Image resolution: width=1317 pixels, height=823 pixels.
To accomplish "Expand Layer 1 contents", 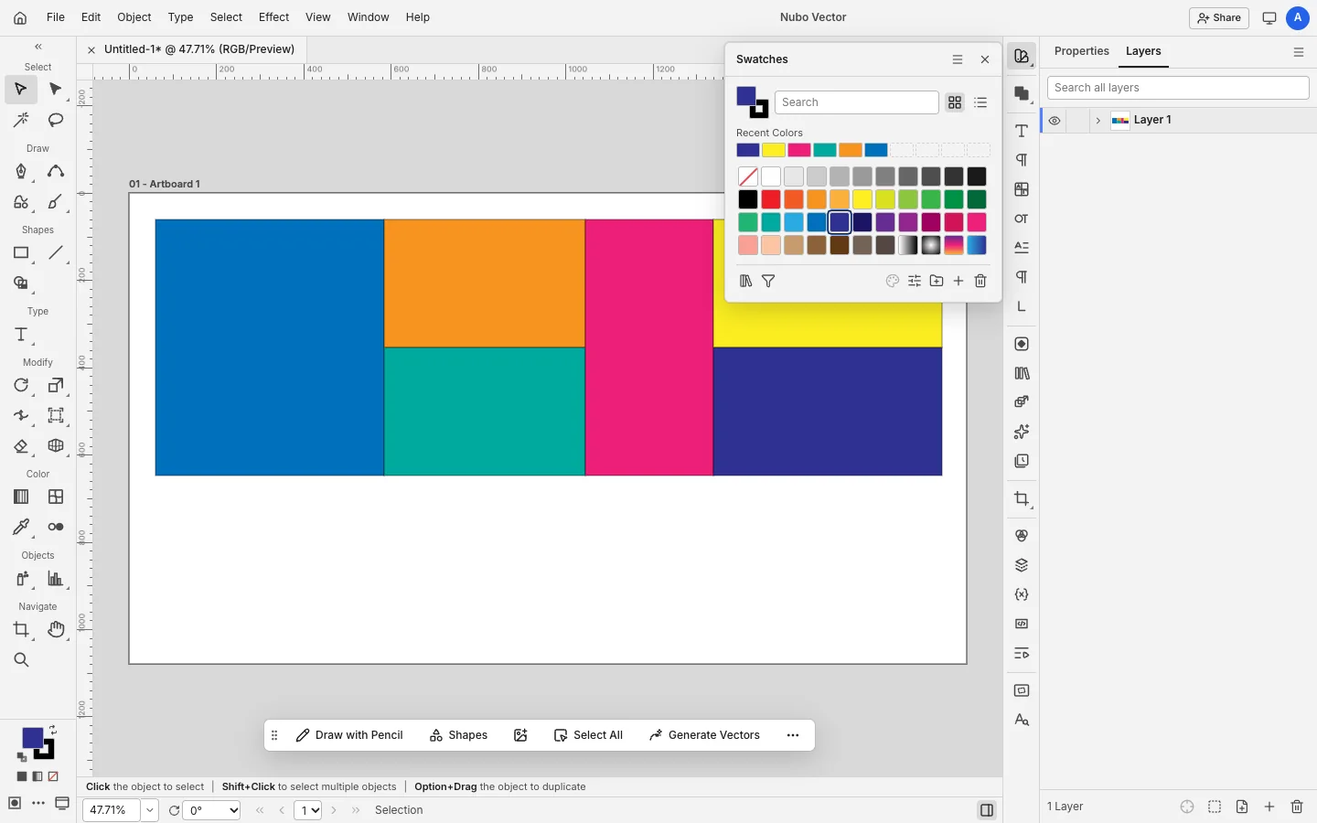I will [x=1097, y=121].
